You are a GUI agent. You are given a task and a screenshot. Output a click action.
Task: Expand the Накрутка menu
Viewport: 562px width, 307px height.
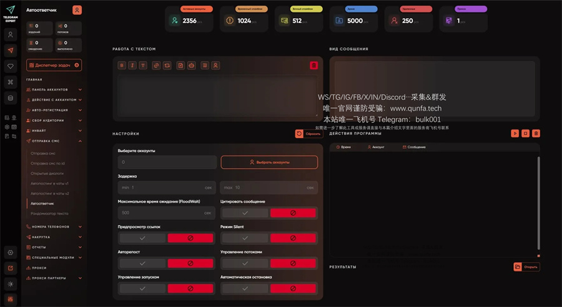coord(54,237)
